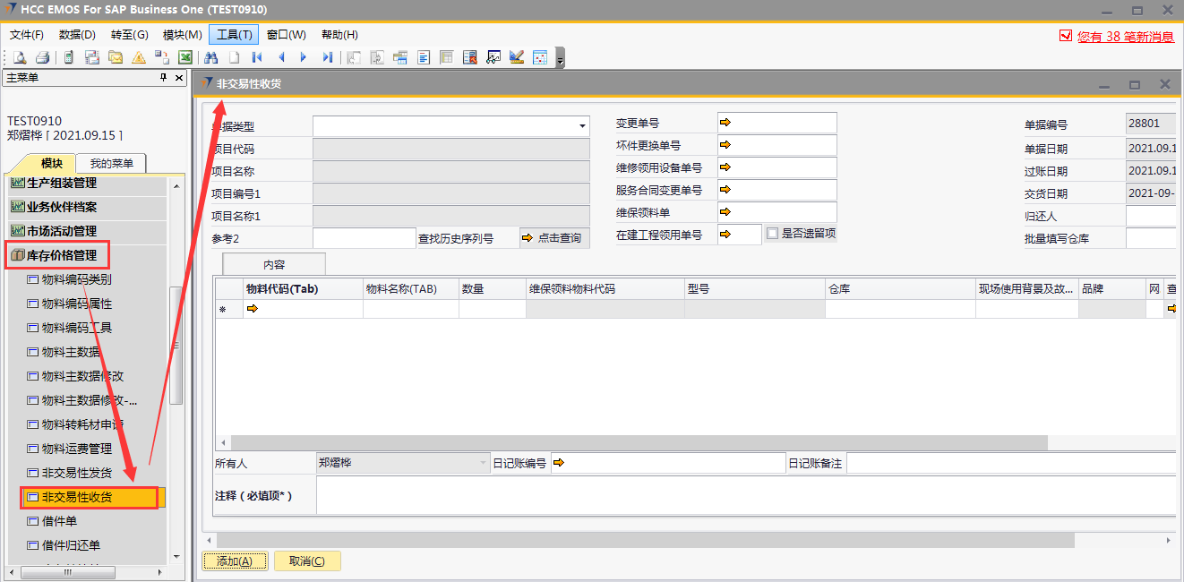Image resolution: width=1184 pixels, height=582 pixels.
Task: Click the binoculars find icon
Action: point(211,57)
